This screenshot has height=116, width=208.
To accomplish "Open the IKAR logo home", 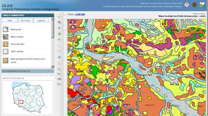I will click(x=7, y=6).
